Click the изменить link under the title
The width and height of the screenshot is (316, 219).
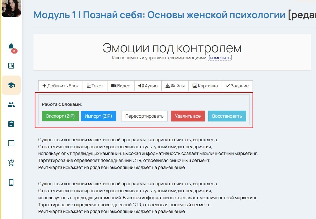pyautogui.click(x=220, y=58)
